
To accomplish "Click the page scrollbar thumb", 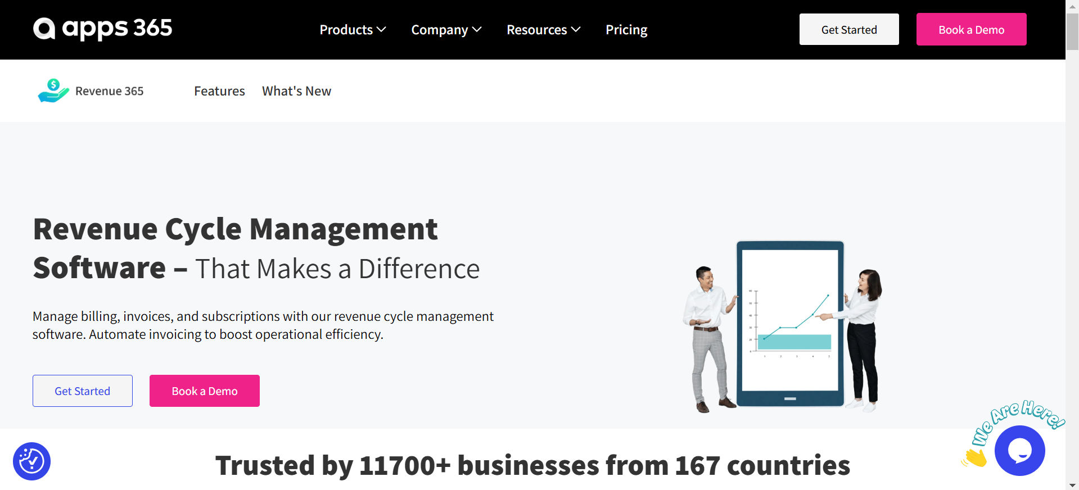I will [x=1072, y=31].
